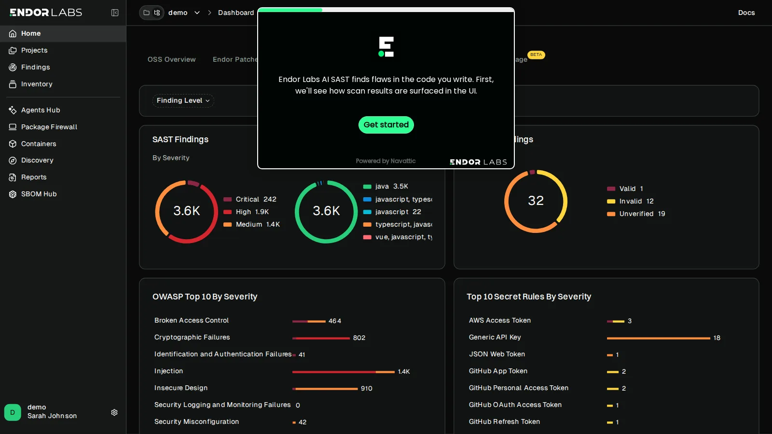Open the Docs link
772x434 pixels.
746,13
